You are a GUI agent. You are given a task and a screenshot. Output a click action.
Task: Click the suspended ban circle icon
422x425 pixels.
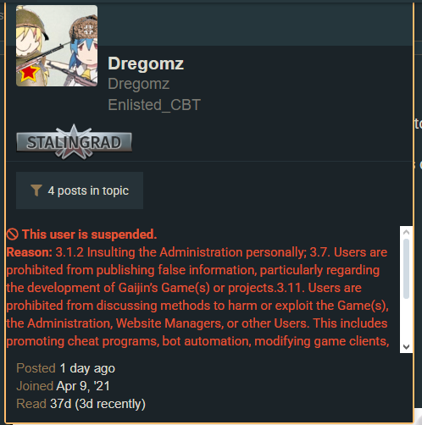(x=13, y=235)
